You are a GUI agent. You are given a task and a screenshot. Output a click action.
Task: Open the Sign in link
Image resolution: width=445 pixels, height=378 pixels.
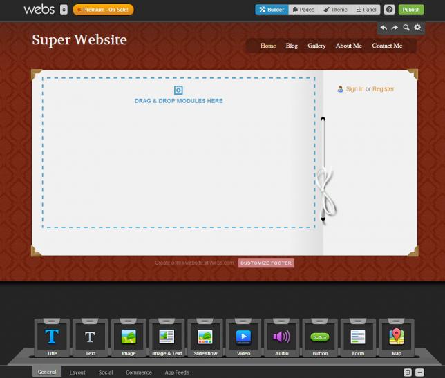[x=354, y=89]
